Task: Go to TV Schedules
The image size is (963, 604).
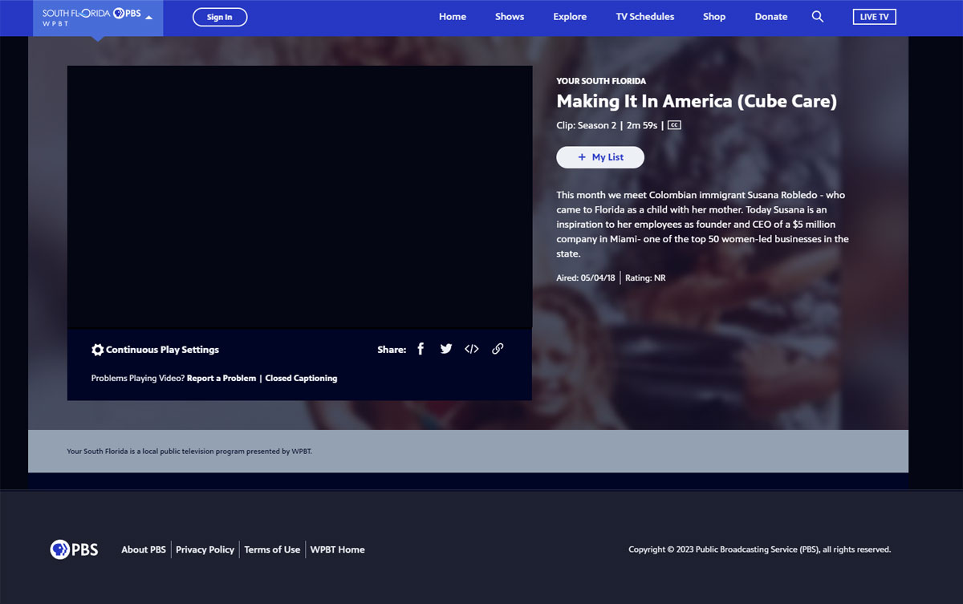Action: pyautogui.click(x=645, y=17)
